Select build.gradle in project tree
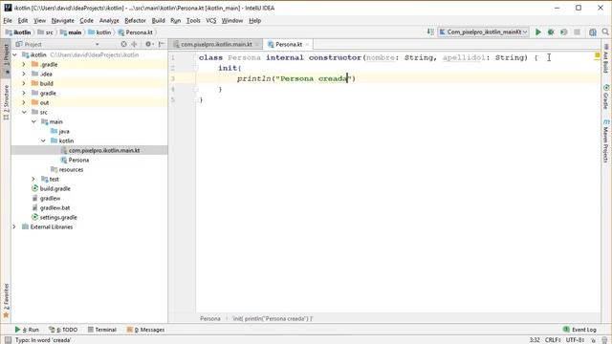Viewport: 612px width, 344px height. pos(51,189)
